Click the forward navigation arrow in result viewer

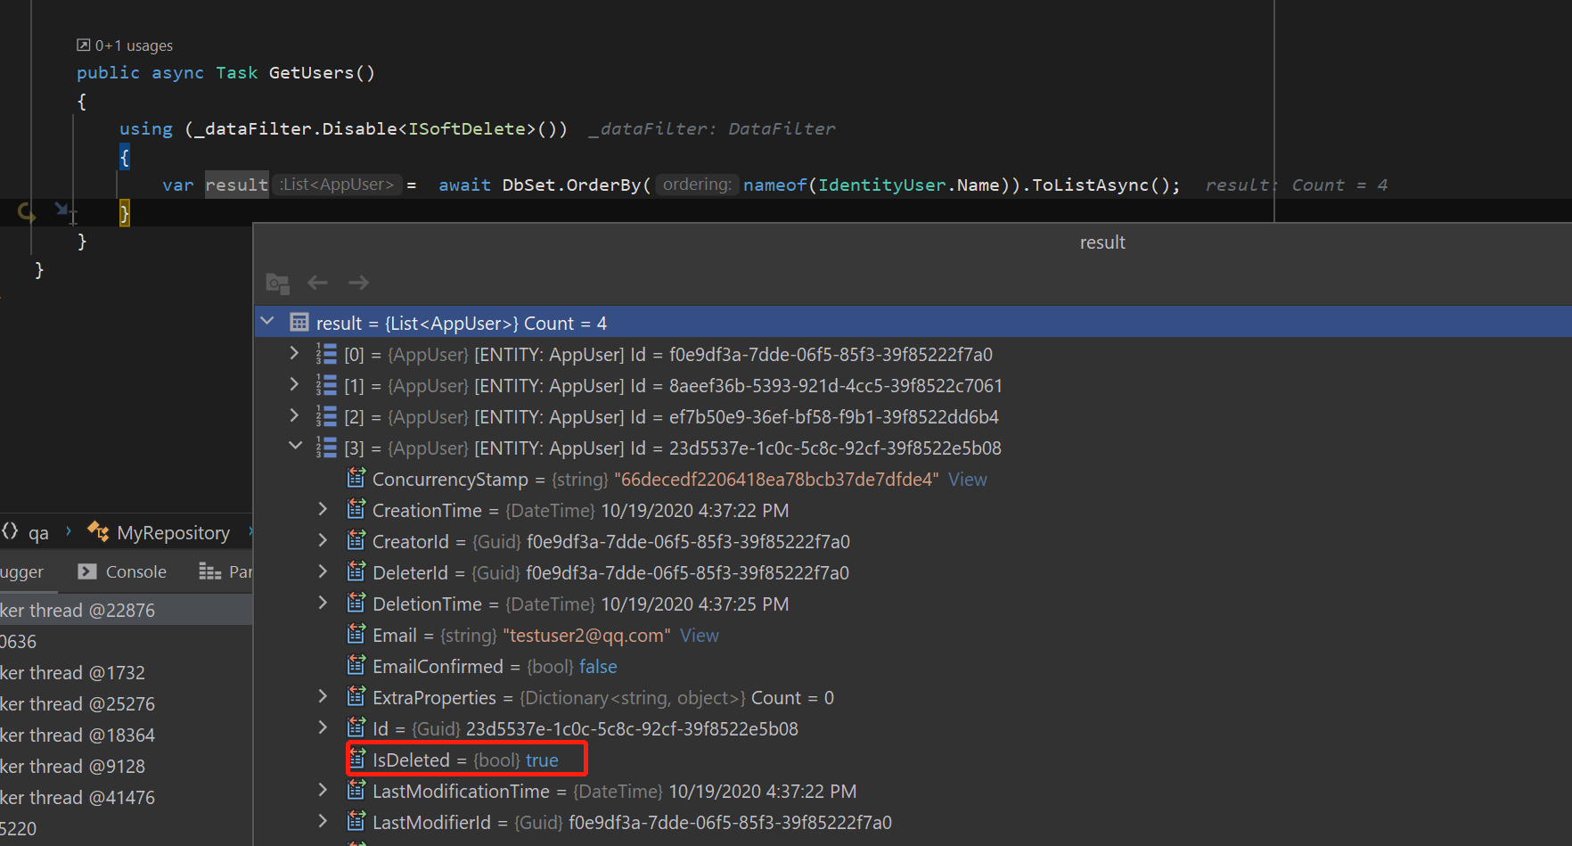[x=358, y=283]
